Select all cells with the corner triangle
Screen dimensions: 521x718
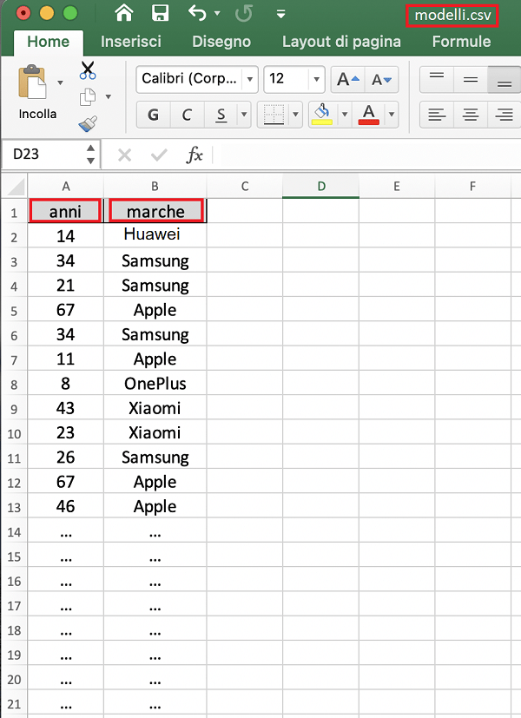coord(14,186)
